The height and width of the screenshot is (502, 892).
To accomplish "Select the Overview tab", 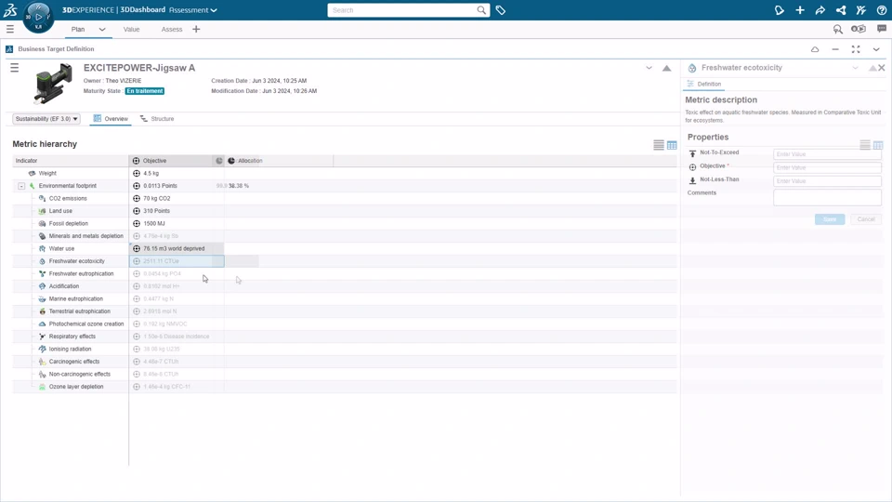I will coord(111,119).
